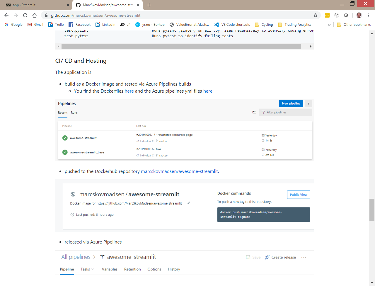The height and width of the screenshot is (286, 375).
Task: Close the 'app · Streamlit' tab
Action: point(68,5)
